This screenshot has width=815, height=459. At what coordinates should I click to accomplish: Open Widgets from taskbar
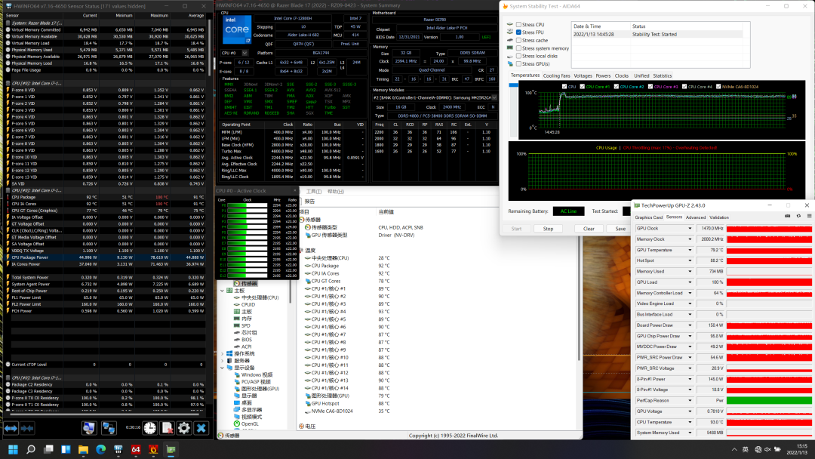[x=66, y=449]
